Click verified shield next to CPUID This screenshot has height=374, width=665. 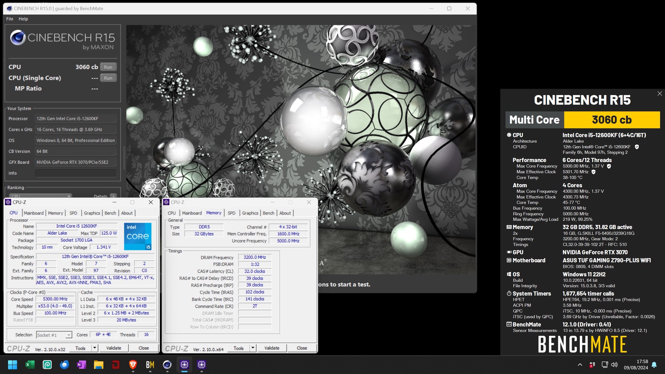637,147
